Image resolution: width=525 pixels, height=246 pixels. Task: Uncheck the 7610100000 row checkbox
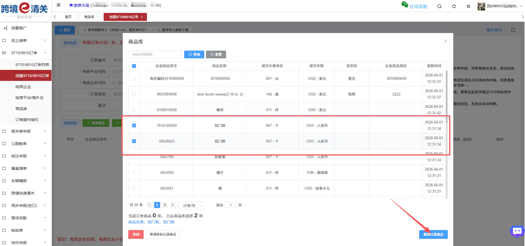tap(134, 125)
